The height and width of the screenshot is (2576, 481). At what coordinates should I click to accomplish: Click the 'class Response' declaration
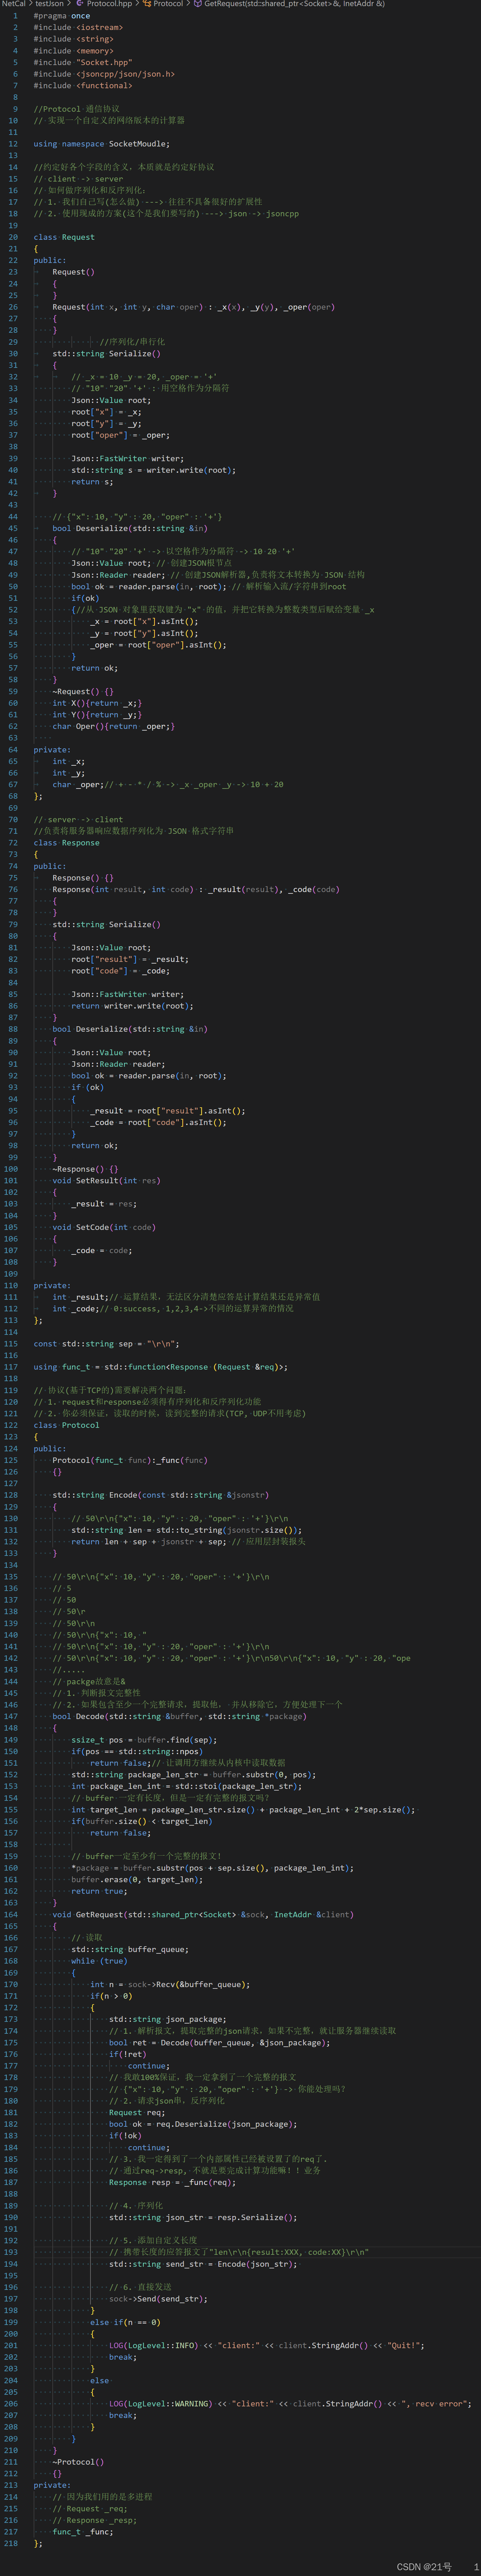[67, 843]
